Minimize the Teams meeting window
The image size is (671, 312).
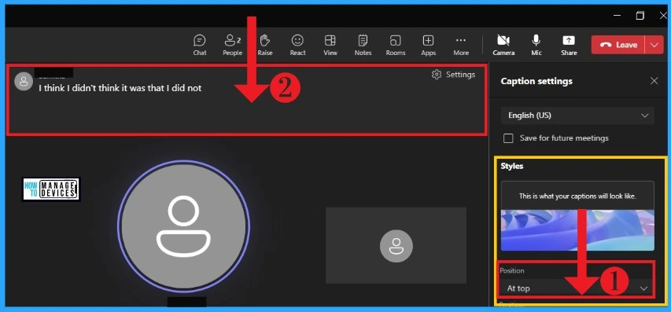coord(617,16)
